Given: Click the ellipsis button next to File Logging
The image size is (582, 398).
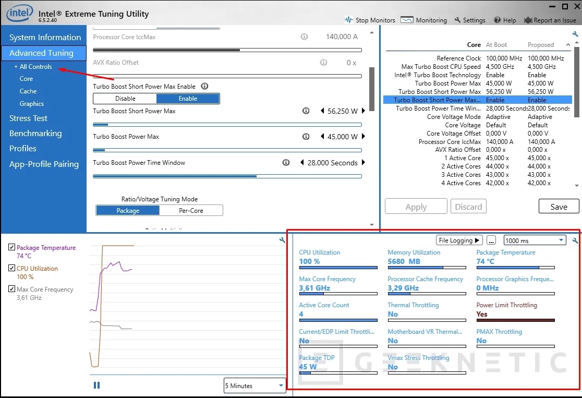Looking at the screenshot, I should pos(491,240).
